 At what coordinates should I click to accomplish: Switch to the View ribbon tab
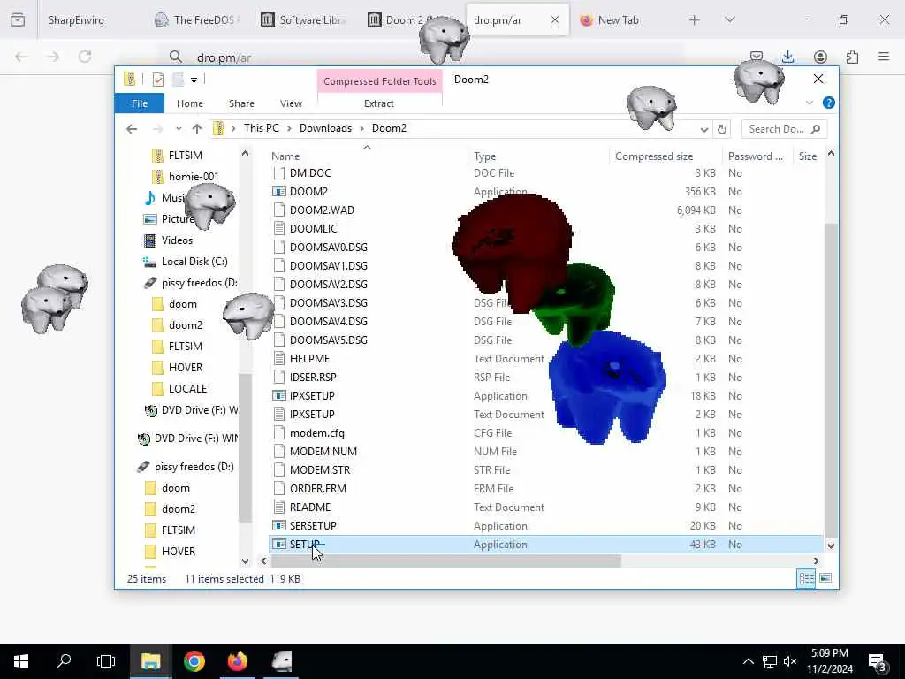coord(291,103)
